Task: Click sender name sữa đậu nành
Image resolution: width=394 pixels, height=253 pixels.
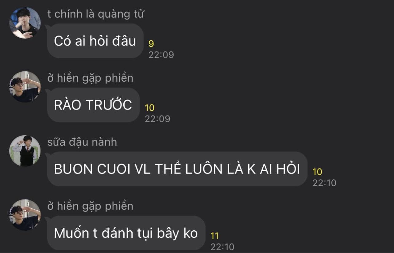Action: point(82,142)
